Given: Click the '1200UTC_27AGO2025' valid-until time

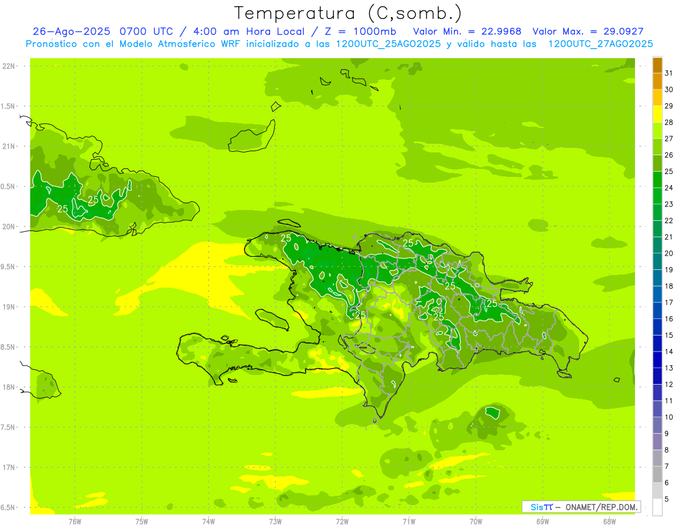Looking at the screenshot, I should 600,44.
